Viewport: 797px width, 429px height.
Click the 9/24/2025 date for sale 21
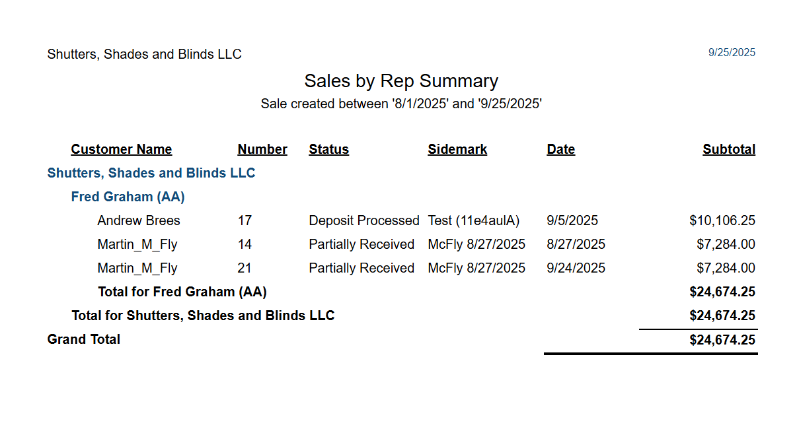(x=576, y=268)
